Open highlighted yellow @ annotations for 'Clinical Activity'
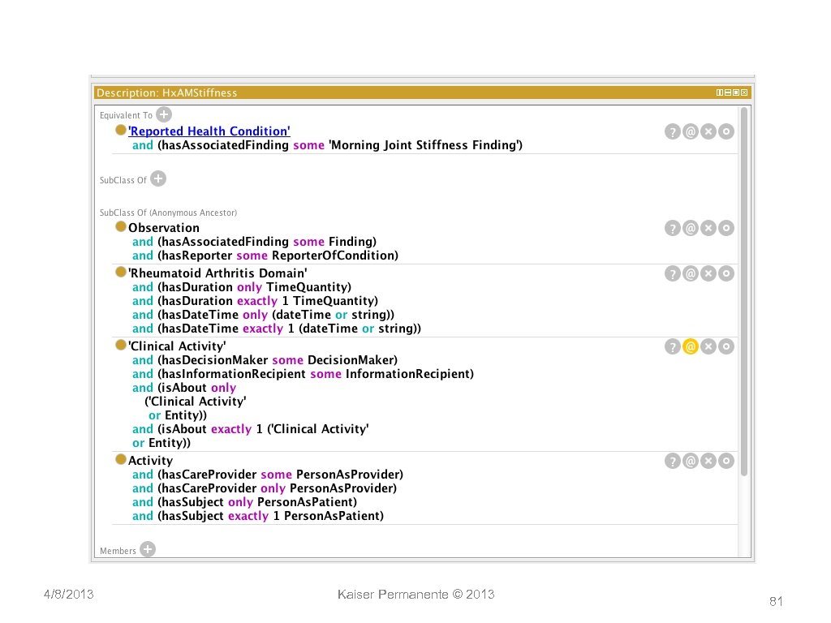 [x=691, y=347]
